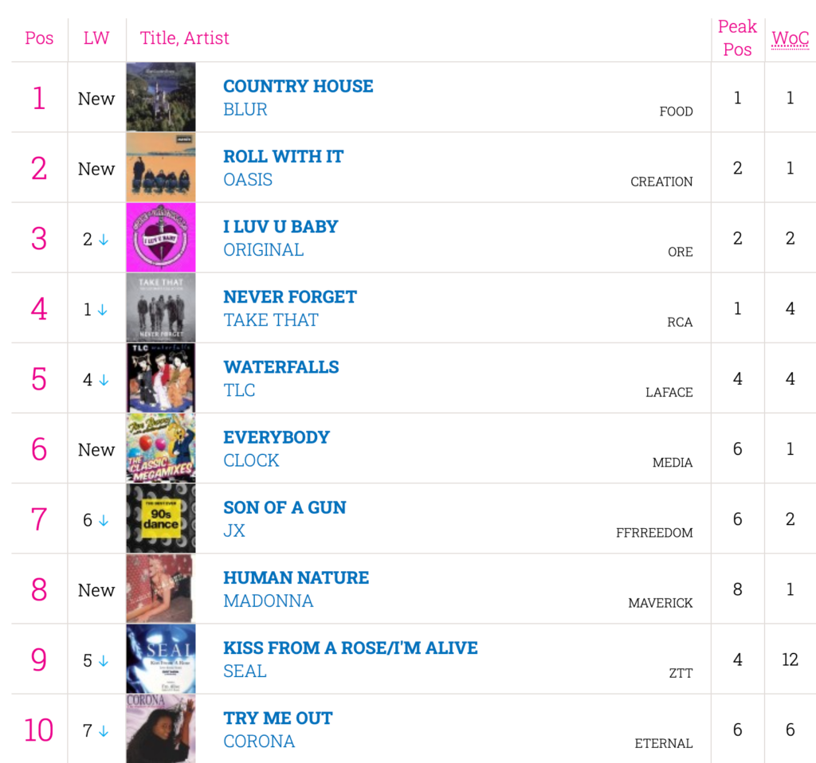The height and width of the screenshot is (763, 816).
Task: Open the Never Forget title link
Action: pyautogui.click(x=290, y=297)
